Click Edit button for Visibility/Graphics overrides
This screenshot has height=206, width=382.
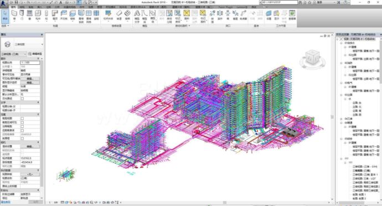[30, 79]
